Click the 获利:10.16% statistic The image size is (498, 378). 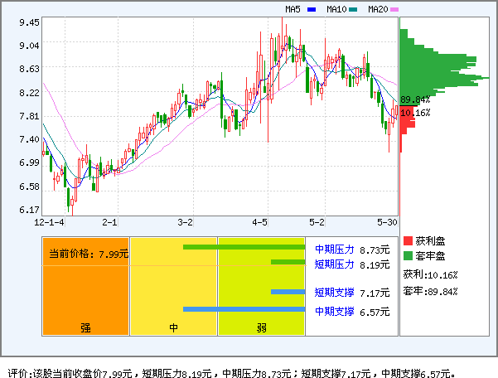point(430,274)
